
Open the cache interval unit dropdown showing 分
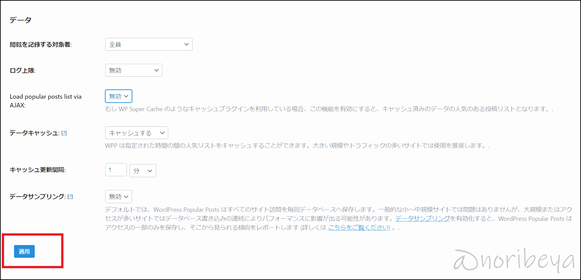point(142,170)
